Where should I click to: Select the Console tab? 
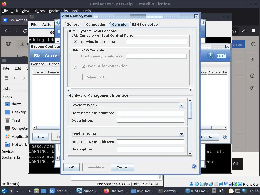(119, 25)
